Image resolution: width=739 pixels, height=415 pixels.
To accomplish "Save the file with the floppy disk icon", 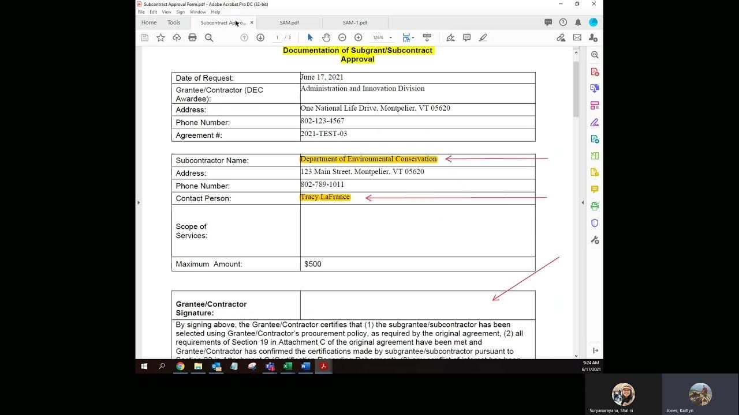I will coord(144,37).
